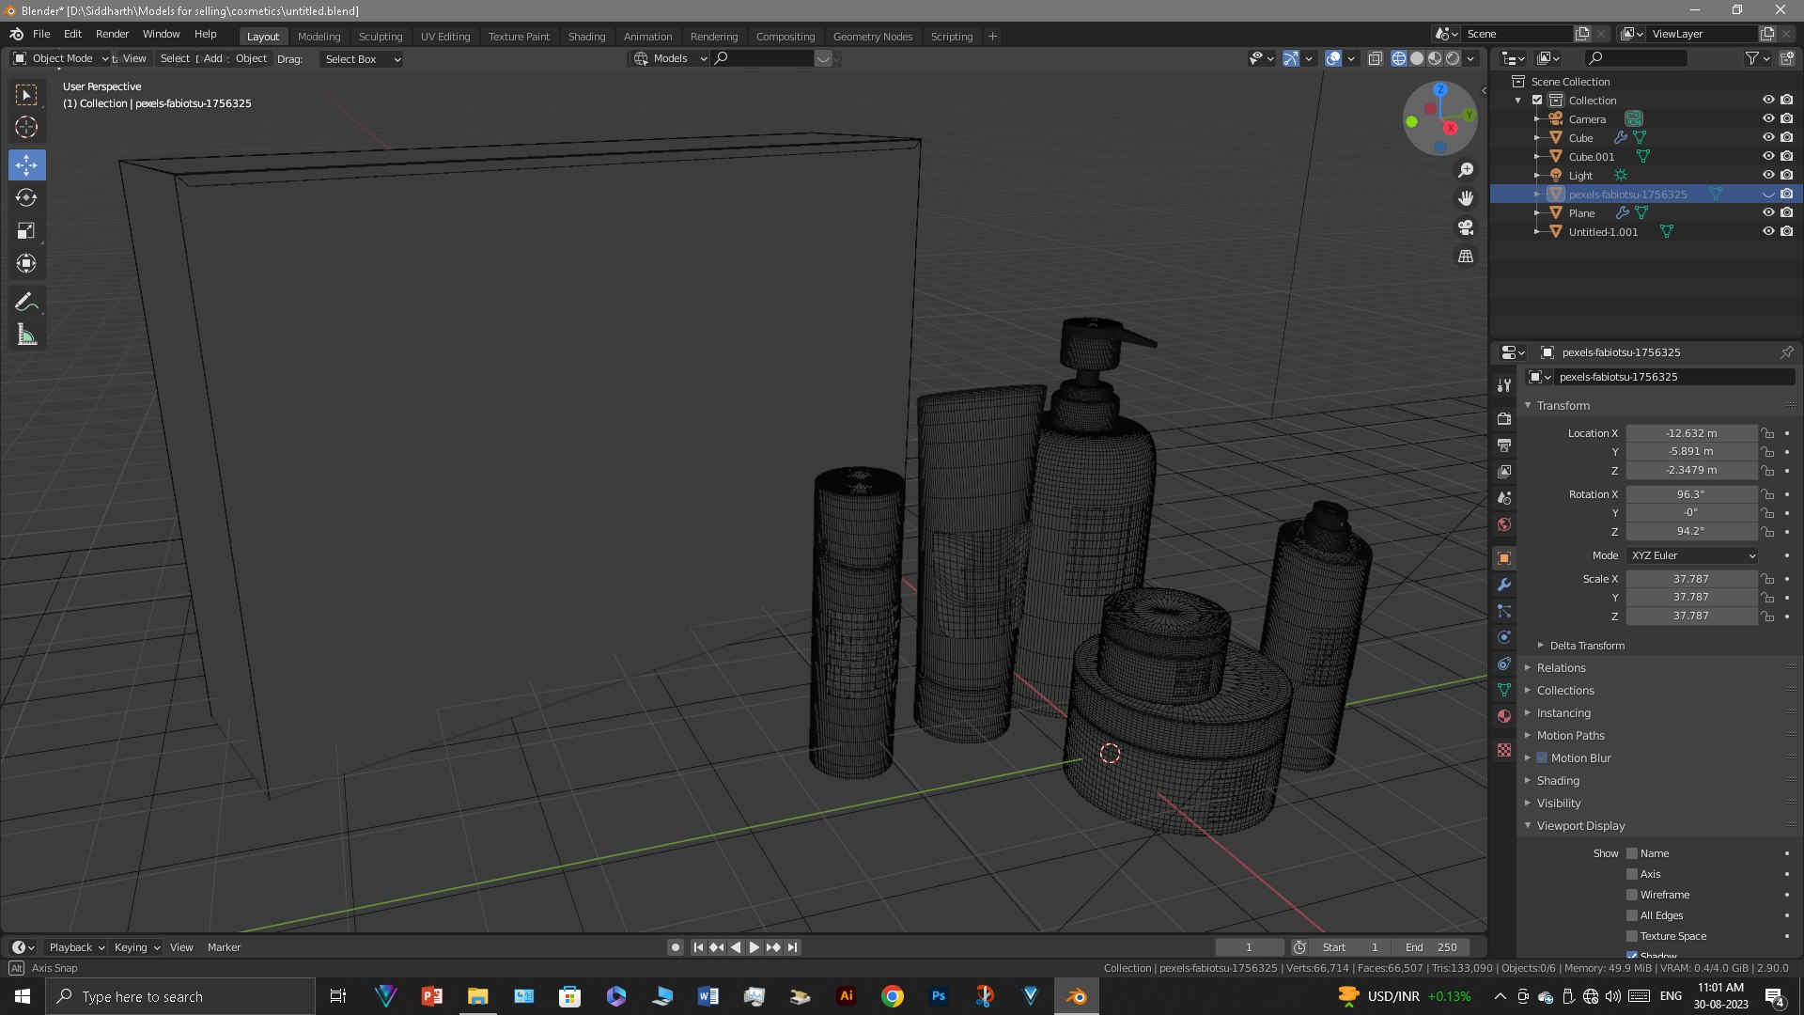1804x1015 pixels.
Task: Open the World properties tab
Action: [x=1504, y=524]
